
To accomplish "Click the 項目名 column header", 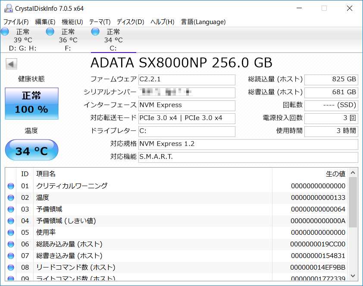I will pos(153,174).
